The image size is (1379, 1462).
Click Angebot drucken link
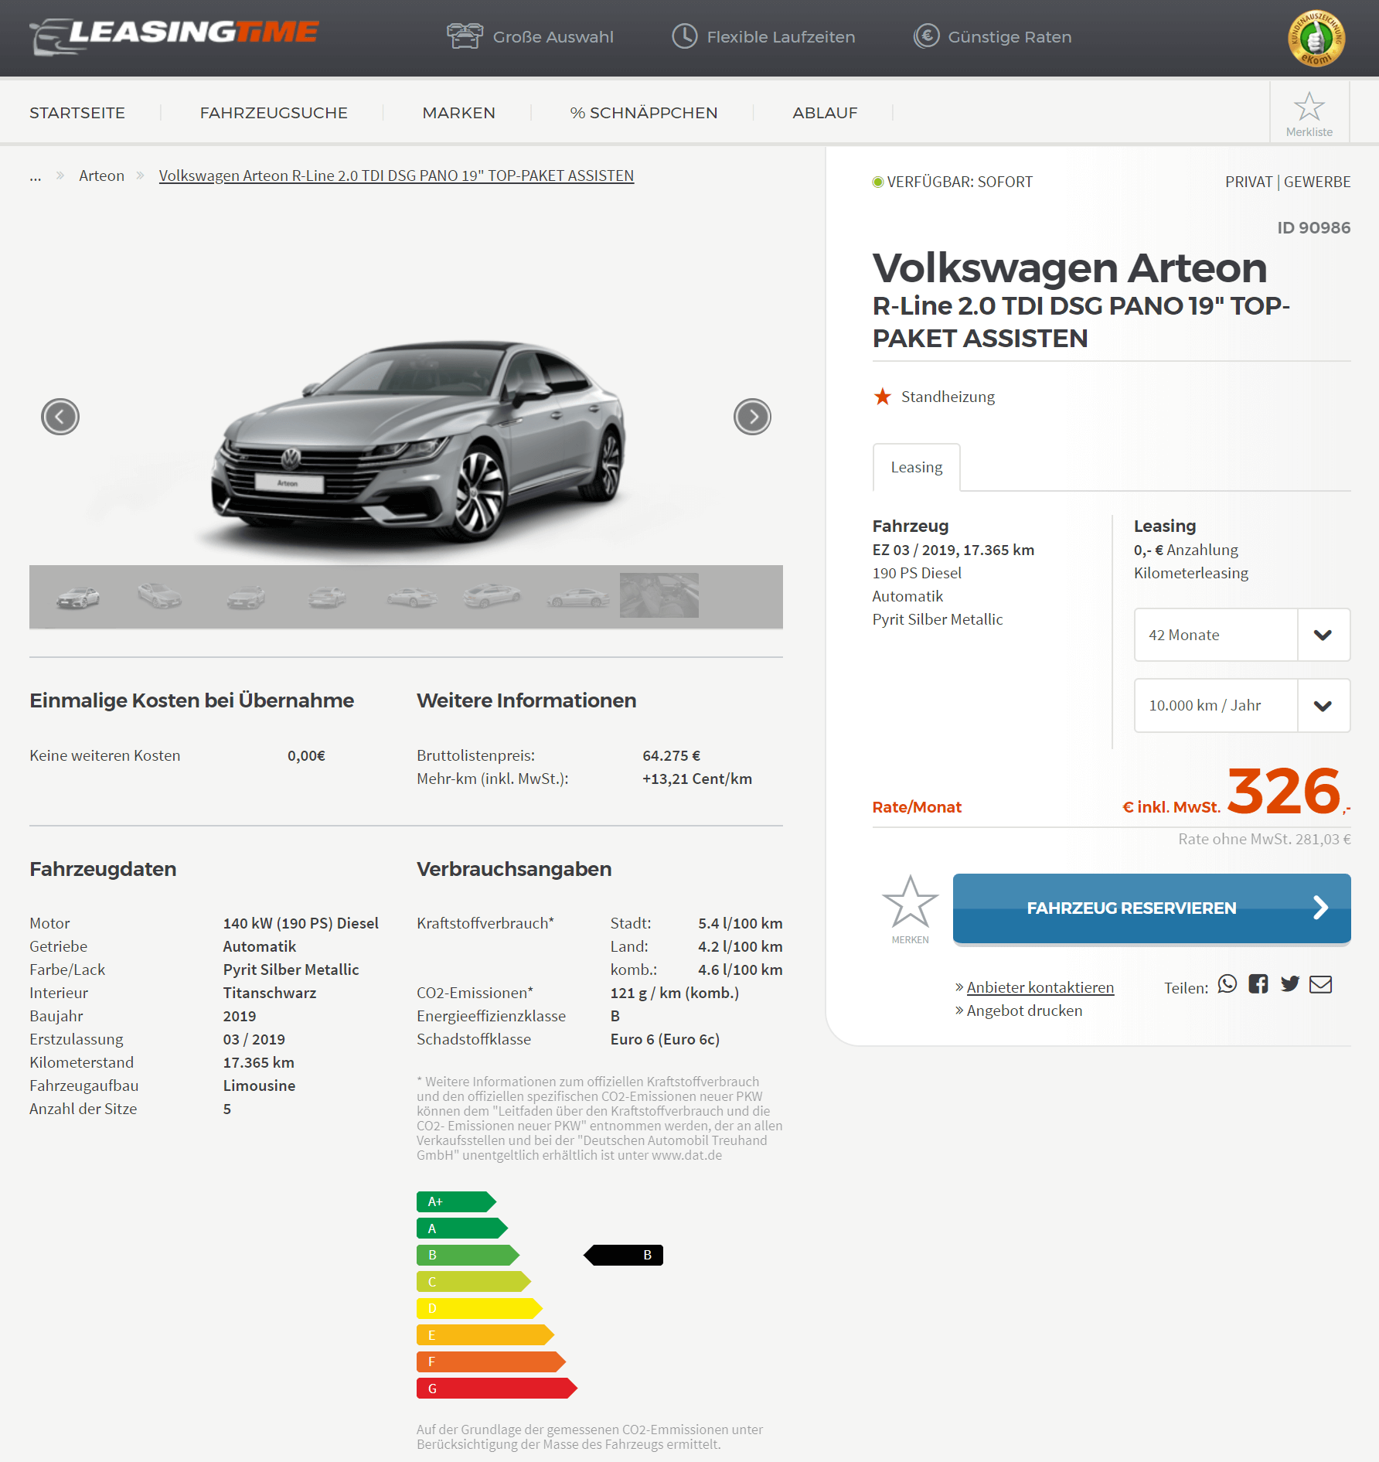[x=1024, y=1010]
